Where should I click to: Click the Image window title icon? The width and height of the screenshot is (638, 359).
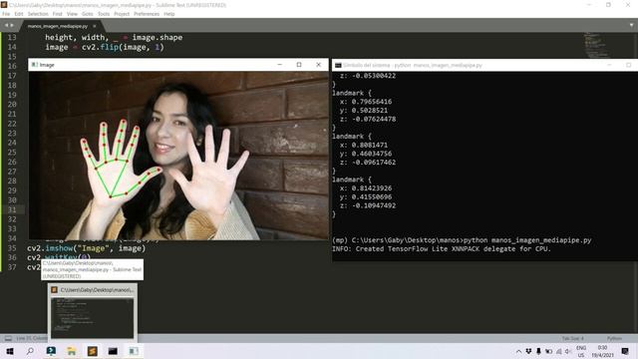(x=35, y=65)
